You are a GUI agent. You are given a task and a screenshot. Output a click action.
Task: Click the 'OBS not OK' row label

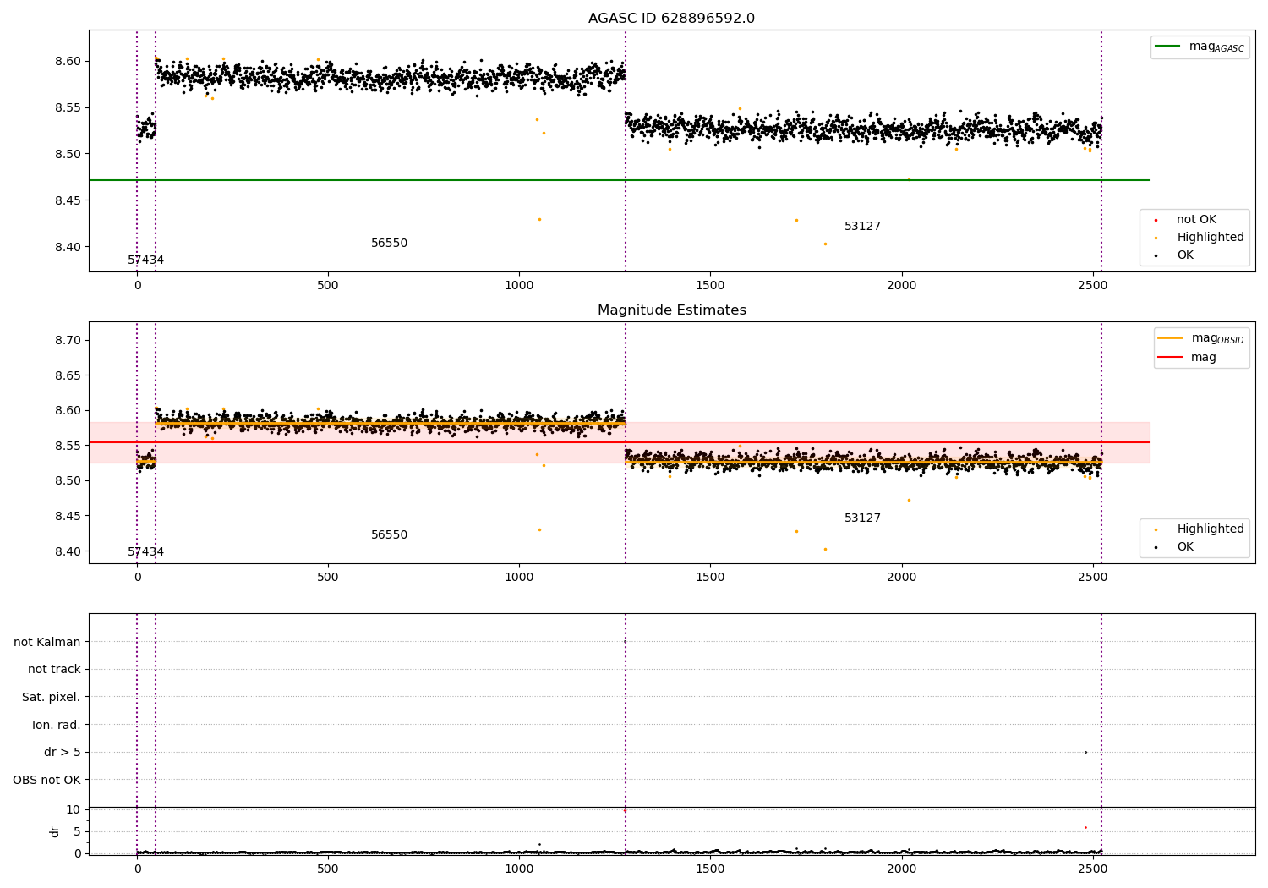[x=47, y=780]
